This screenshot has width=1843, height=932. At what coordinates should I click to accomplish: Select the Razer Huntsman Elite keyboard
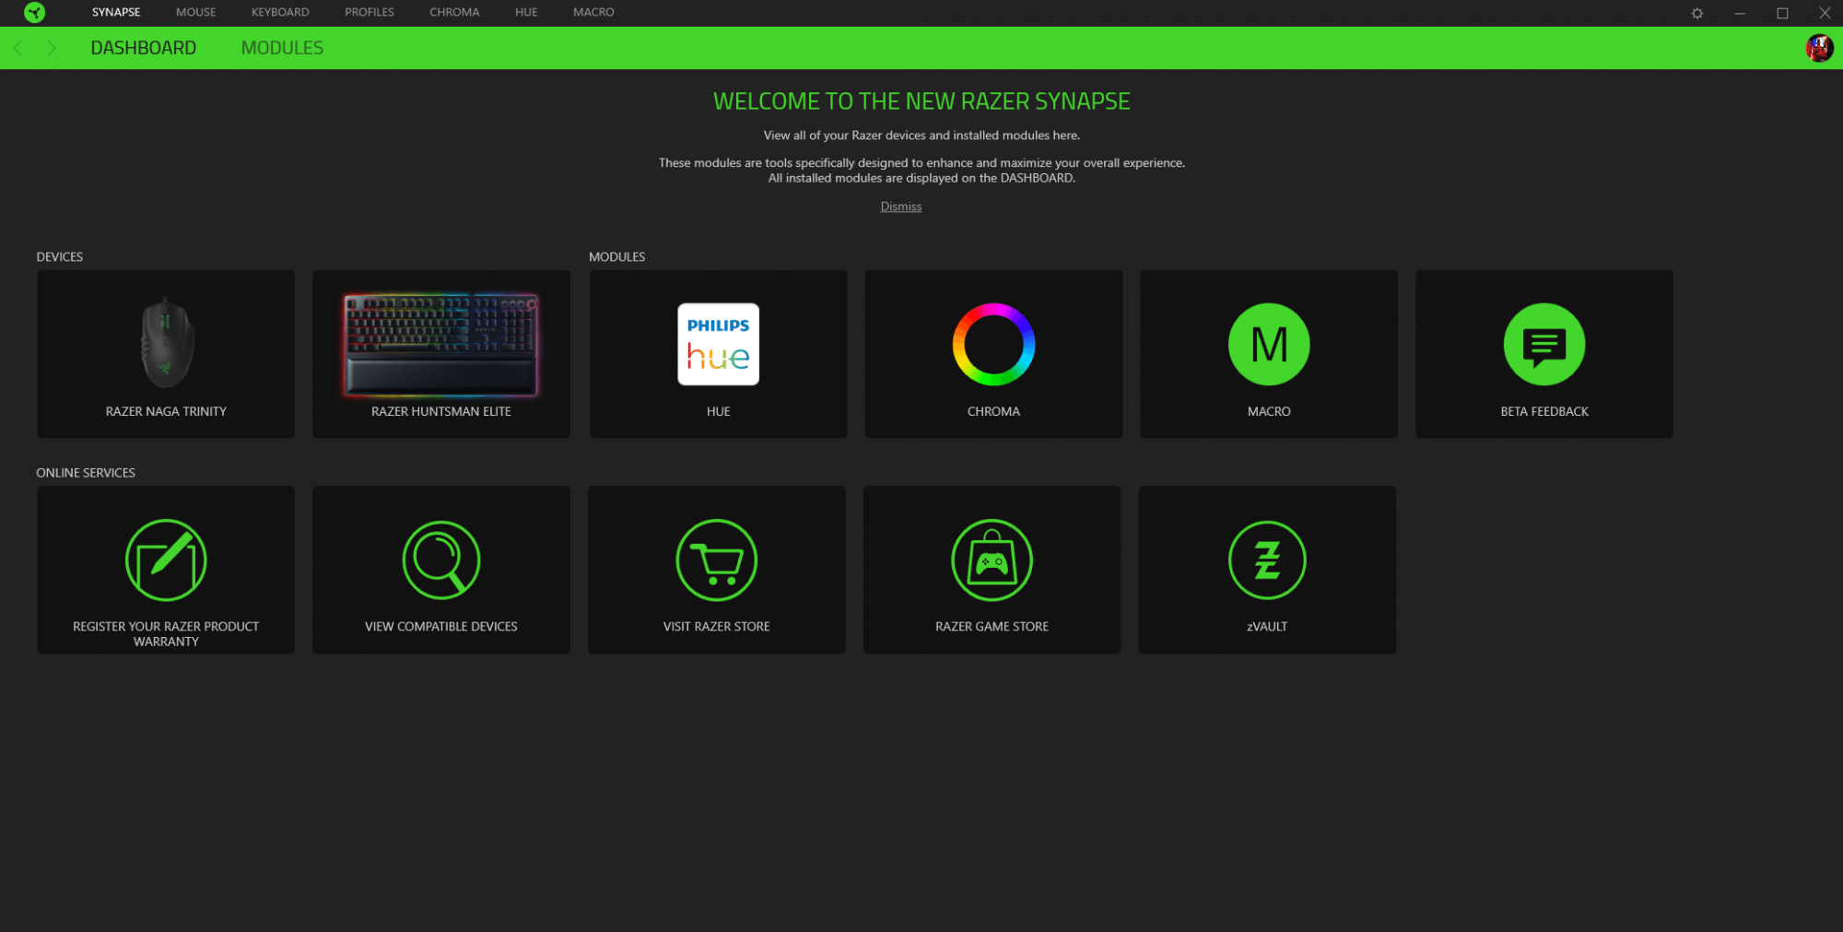440,354
